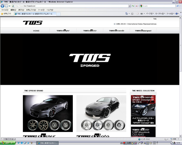Click the Print icon in command bar
Viewport: 182px width, 145px height.
pos(142,13)
